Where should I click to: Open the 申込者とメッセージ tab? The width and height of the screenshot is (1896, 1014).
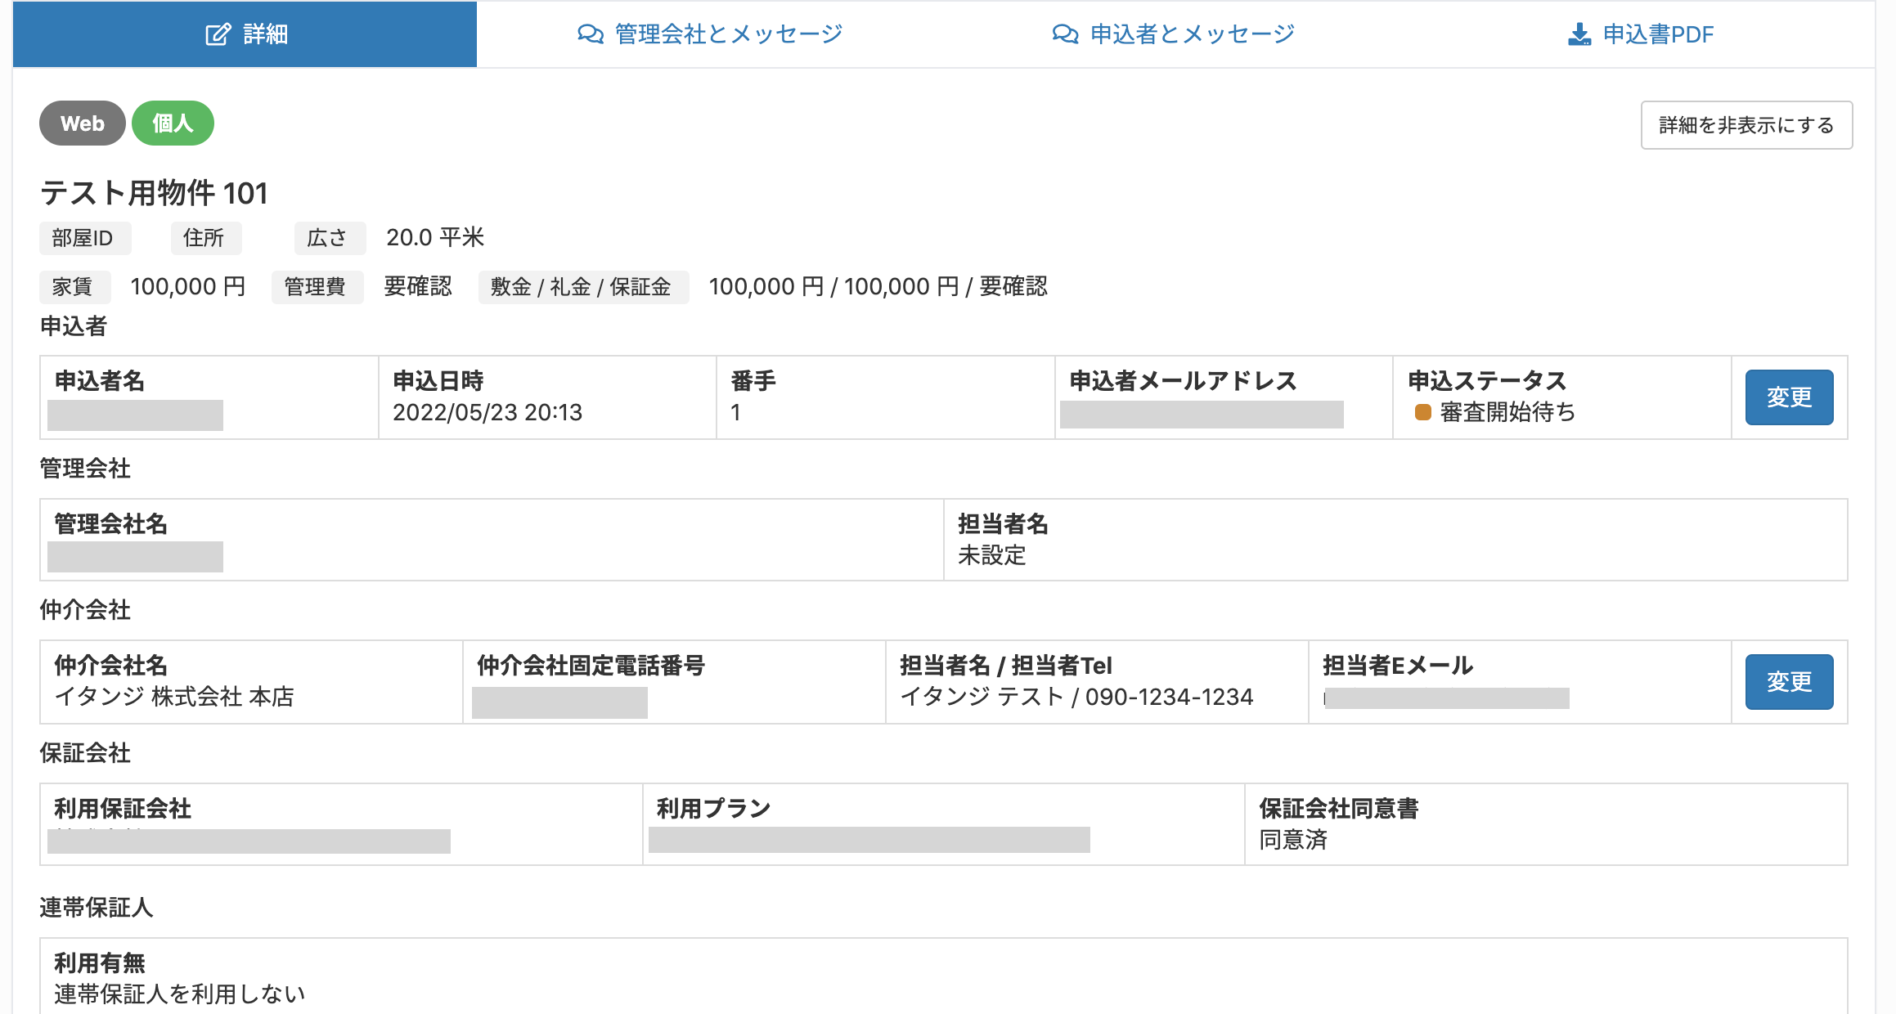tap(1173, 34)
